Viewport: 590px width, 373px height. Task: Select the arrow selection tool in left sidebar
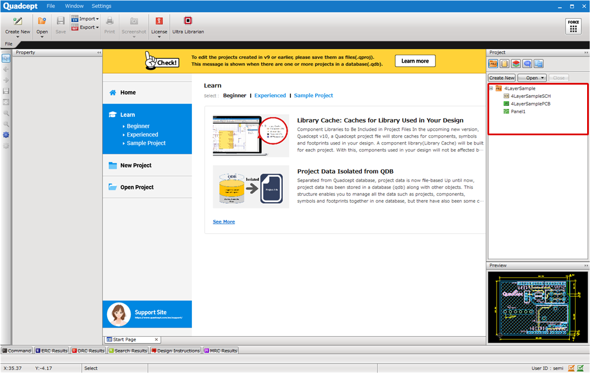(5, 58)
